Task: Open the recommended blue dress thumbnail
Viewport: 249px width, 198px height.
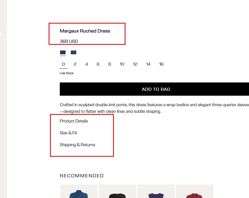Action: 79,192
